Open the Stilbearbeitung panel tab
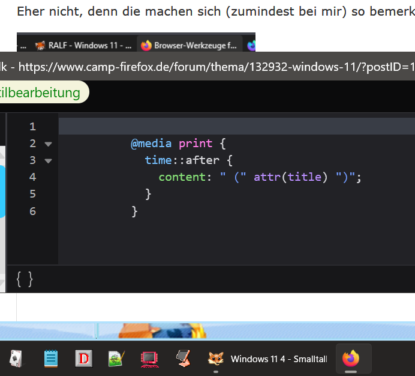415x376 pixels. (x=41, y=92)
